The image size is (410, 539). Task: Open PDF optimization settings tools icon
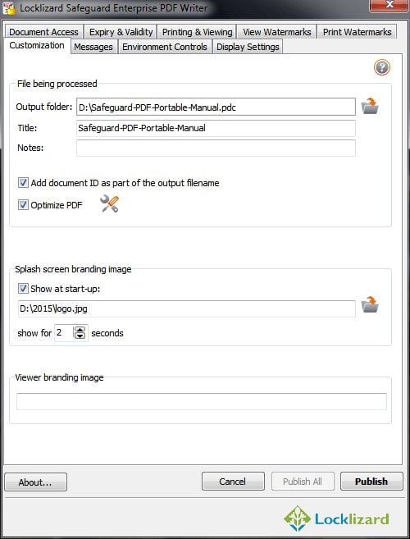coord(110,203)
